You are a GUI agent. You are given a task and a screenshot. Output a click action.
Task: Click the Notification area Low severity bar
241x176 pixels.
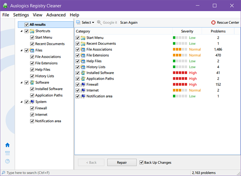coord(180,96)
